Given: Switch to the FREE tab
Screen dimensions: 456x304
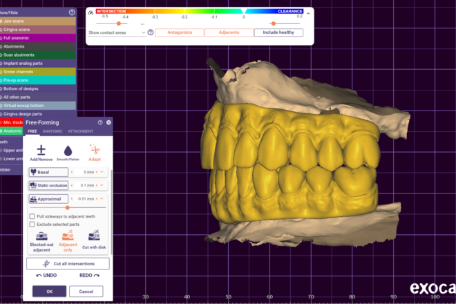Looking at the screenshot, I should [32, 131].
